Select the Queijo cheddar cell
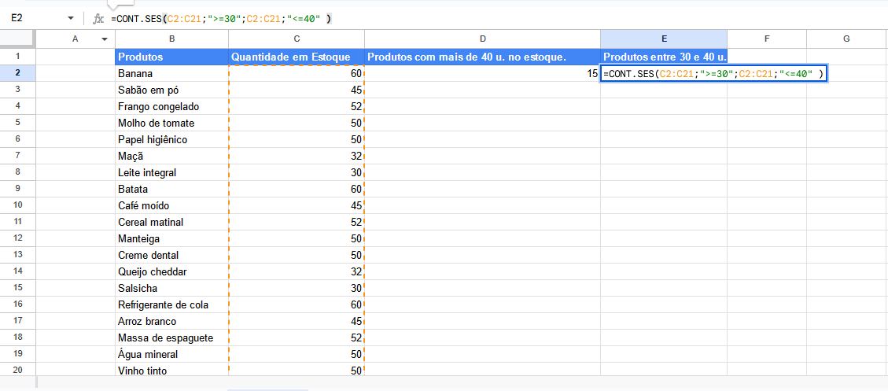The height and width of the screenshot is (391, 888). (171, 271)
